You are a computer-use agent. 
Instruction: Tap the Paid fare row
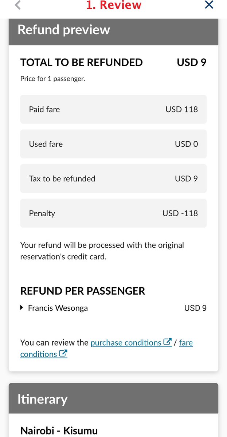(113, 109)
